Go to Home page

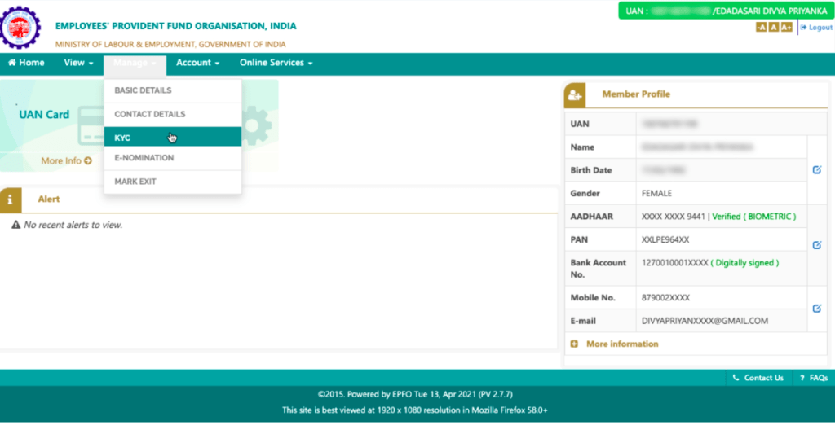coord(26,63)
